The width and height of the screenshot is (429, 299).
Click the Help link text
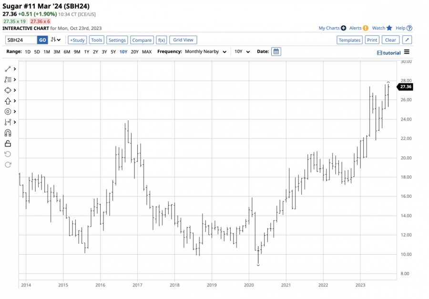click(400, 28)
